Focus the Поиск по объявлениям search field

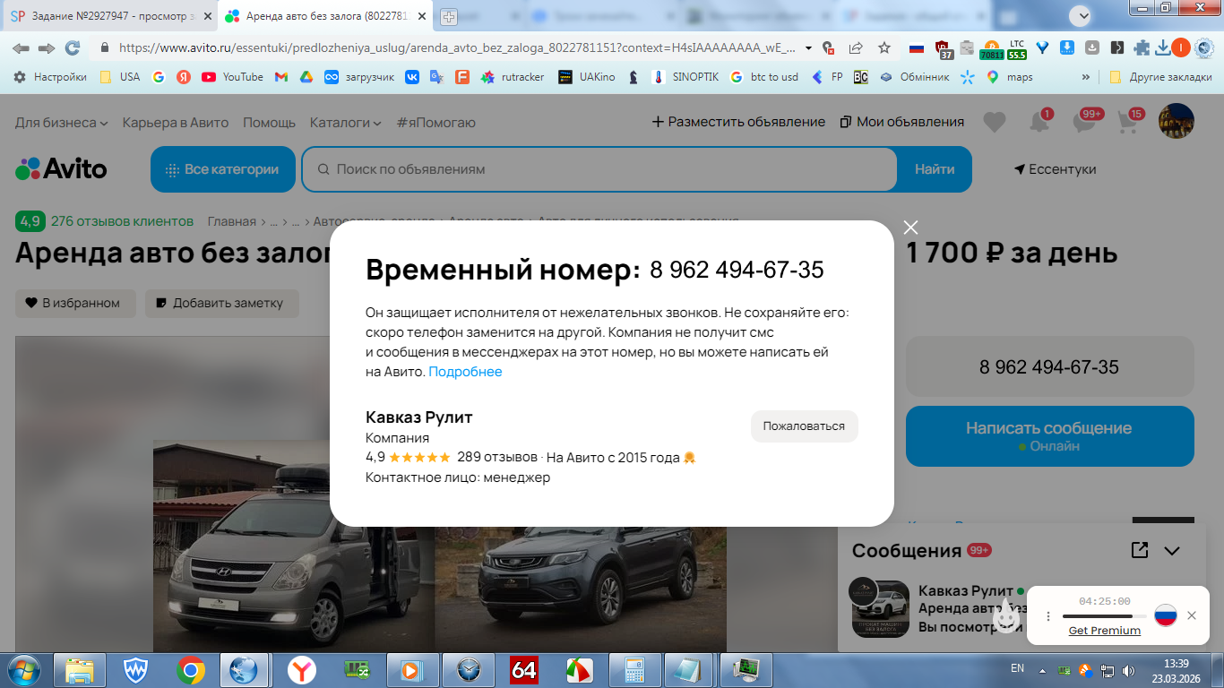tap(599, 169)
